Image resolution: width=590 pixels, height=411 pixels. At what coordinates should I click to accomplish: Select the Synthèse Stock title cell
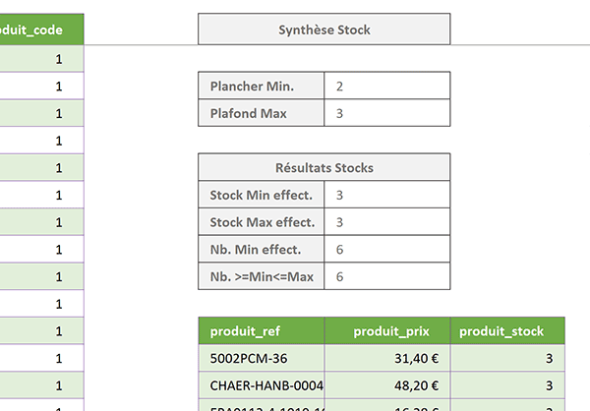click(x=324, y=29)
